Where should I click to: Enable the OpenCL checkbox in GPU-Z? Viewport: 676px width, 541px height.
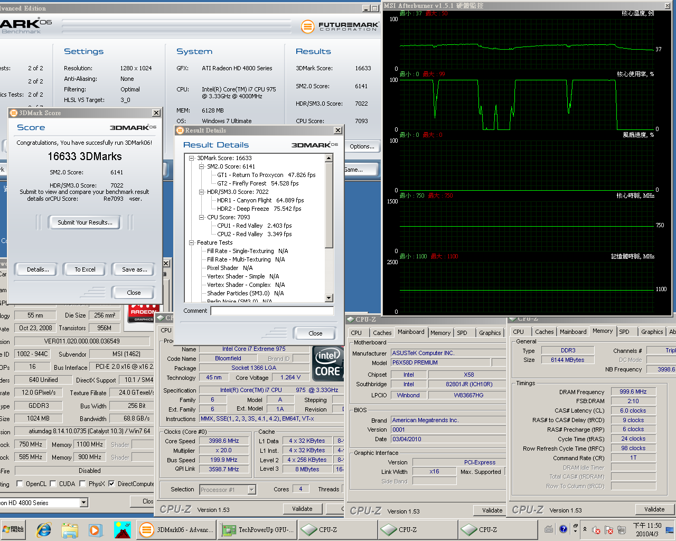20,483
